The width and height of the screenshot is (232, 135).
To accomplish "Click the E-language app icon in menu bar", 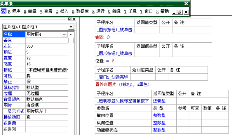I will pyautogui.click(x=4, y=11).
